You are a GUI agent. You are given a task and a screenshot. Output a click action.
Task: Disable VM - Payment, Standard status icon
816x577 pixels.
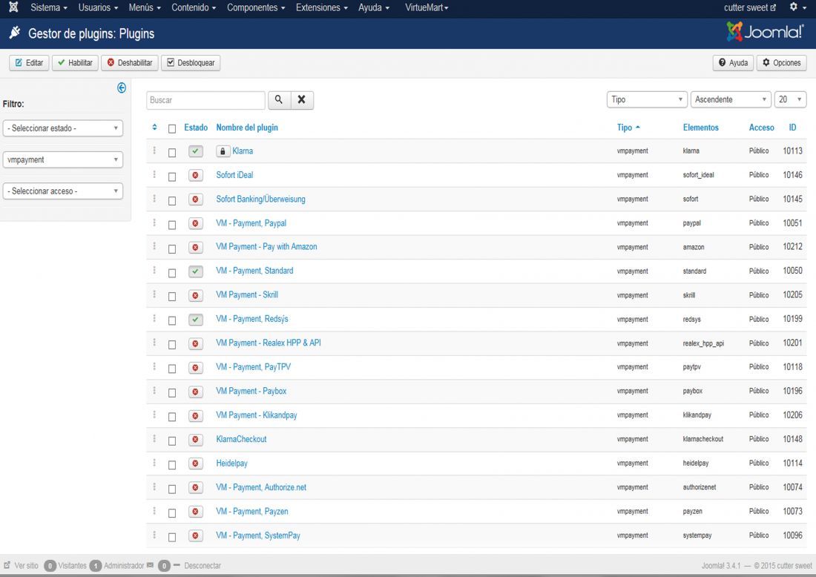pos(196,271)
